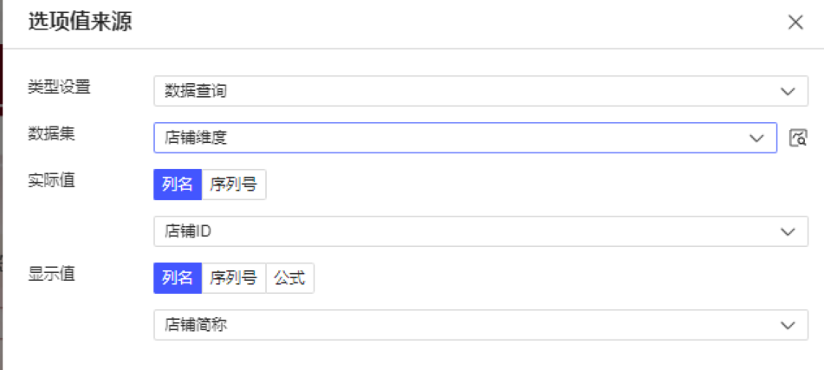Screen dimensions: 824x370
Task: Close the 选项值来源 dialog
Action: coord(795,23)
